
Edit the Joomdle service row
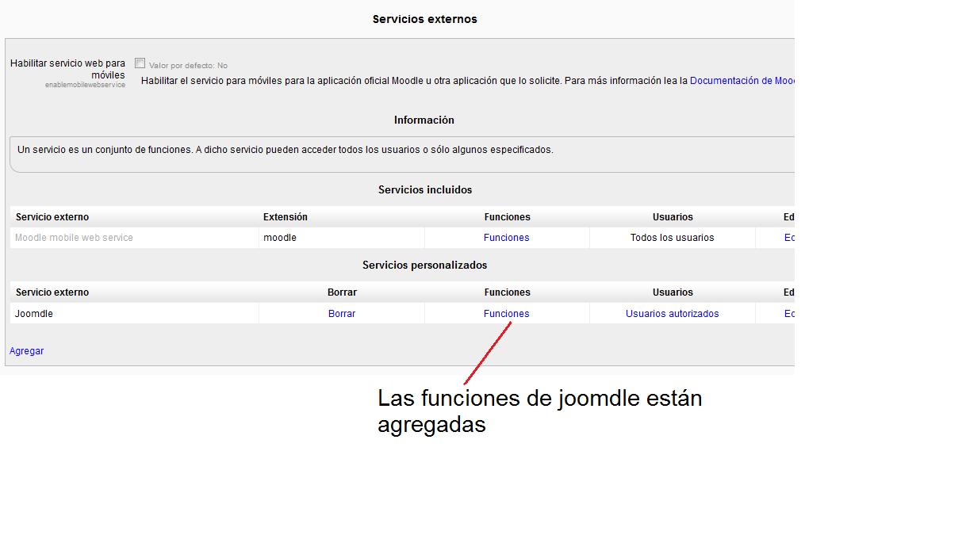(789, 314)
